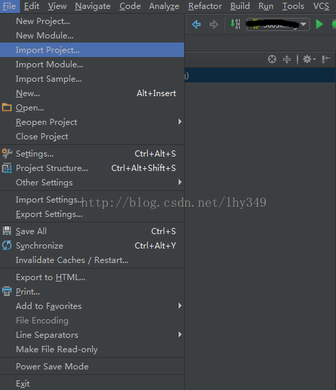Image resolution: width=336 pixels, height=390 pixels.
Task: Choose Export Settings... menu item
Action: click(x=92, y=214)
